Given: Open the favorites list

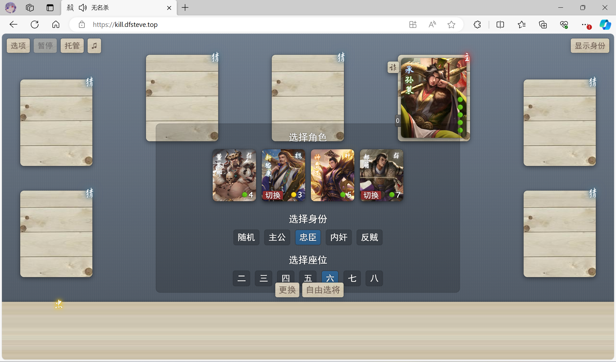Looking at the screenshot, I should click(522, 25).
